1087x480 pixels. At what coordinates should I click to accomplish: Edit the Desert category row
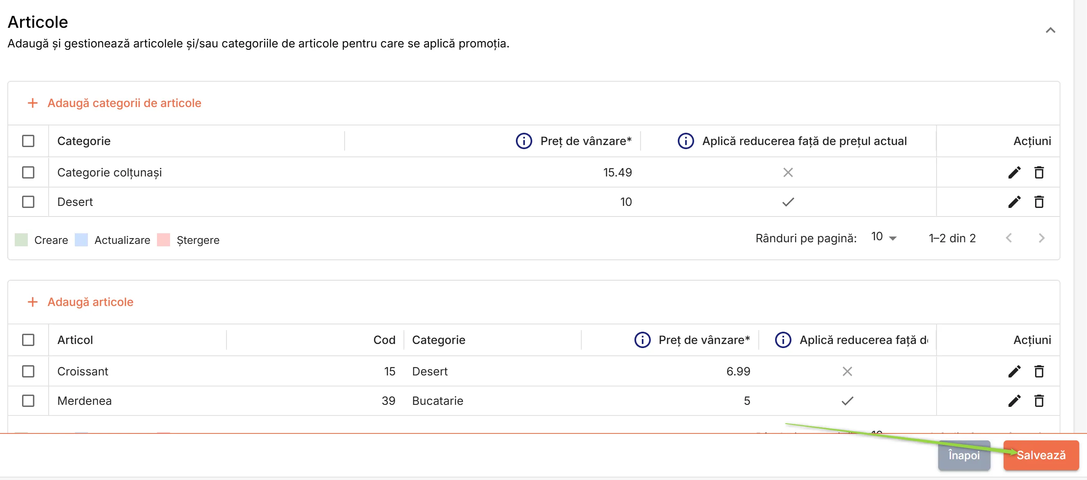(x=1014, y=202)
